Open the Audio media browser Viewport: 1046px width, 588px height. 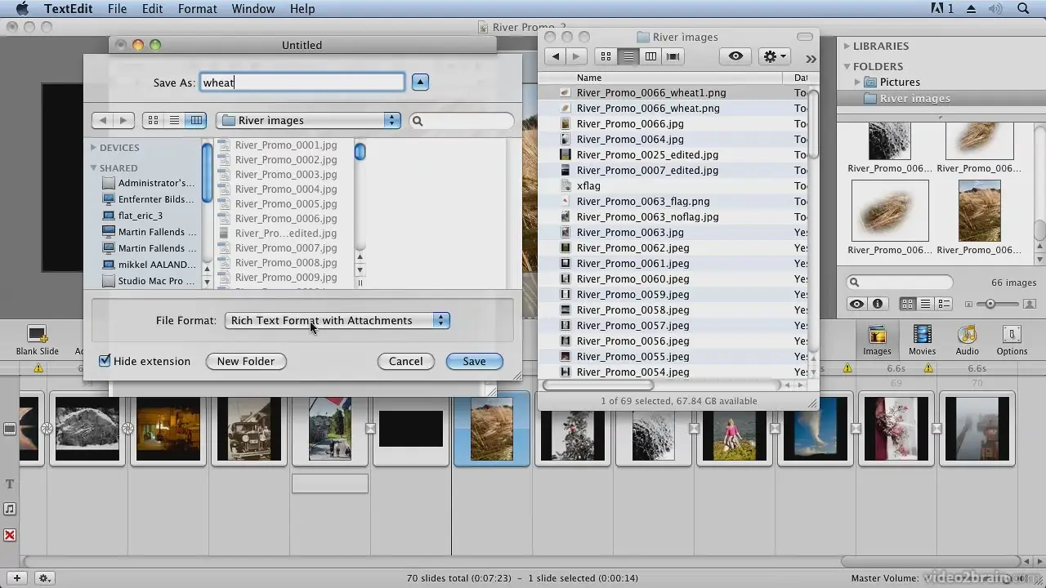[x=967, y=339]
